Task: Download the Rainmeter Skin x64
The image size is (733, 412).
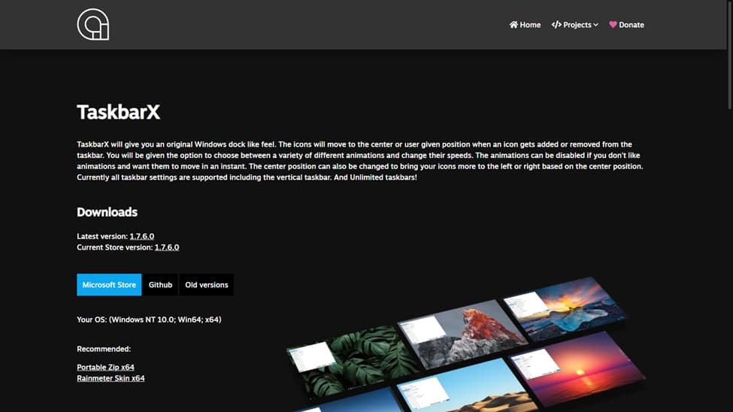Action: click(x=111, y=378)
